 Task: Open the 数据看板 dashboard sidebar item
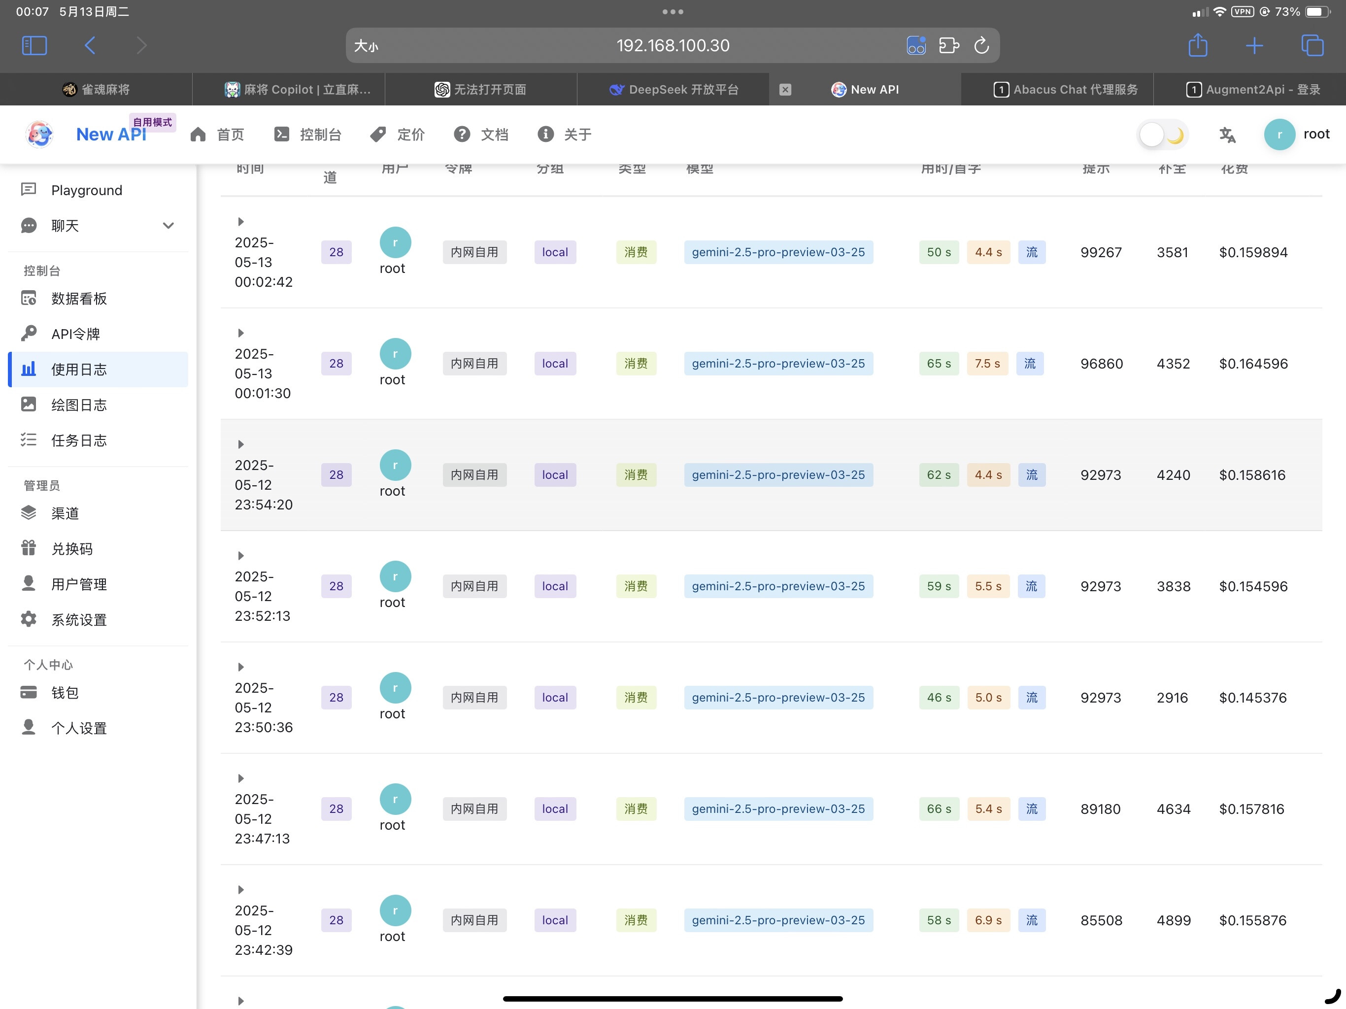point(78,298)
